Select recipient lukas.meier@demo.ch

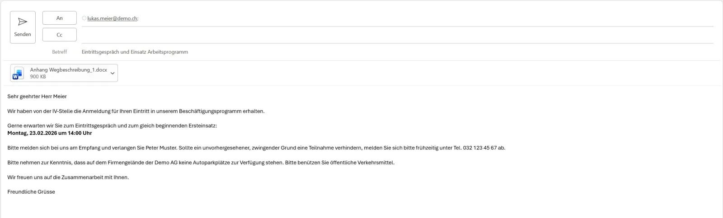click(x=113, y=18)
